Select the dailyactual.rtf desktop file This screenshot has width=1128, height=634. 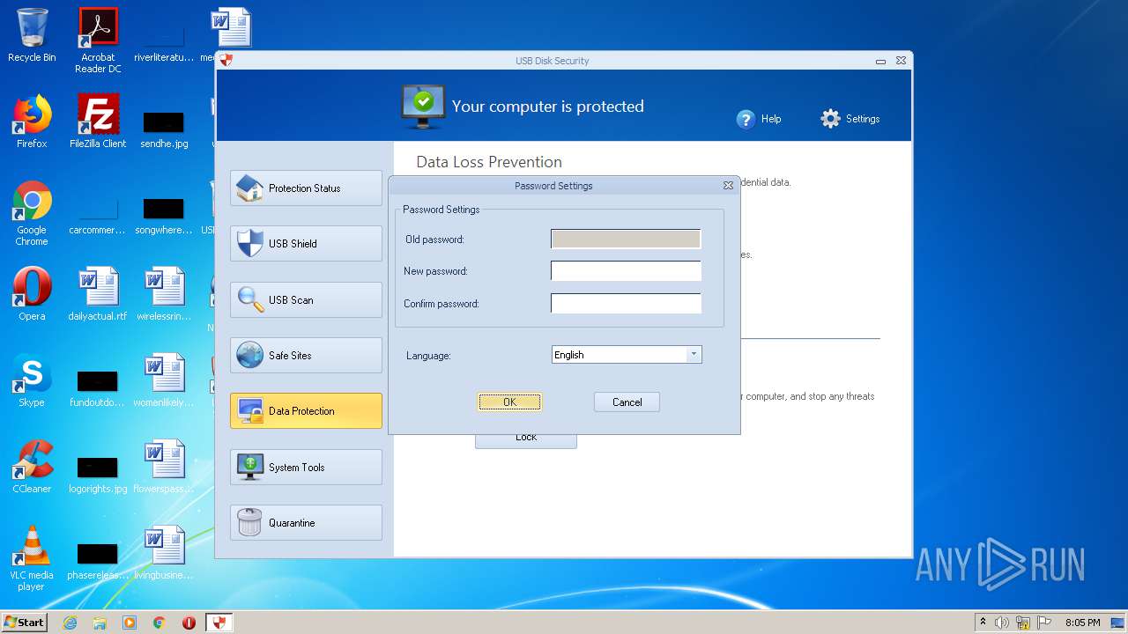pyautogui.click(x=98, y=294)
